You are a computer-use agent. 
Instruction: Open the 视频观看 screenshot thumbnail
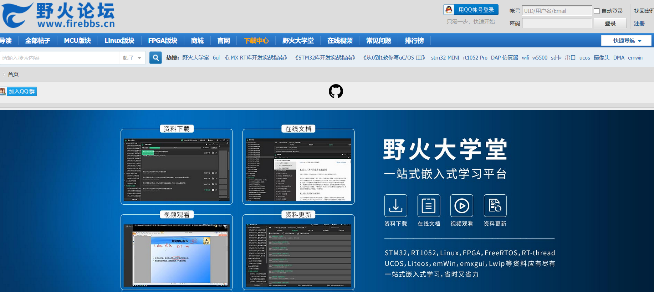click(x=177, y=255)
